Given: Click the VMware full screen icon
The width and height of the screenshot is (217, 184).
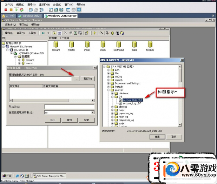Looking at the screenshot, I should (x=56, y=10).
